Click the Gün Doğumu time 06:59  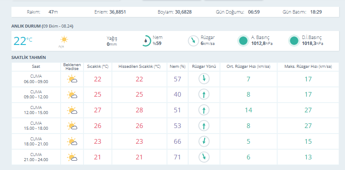pyautogui.click(x=254, y=12)
